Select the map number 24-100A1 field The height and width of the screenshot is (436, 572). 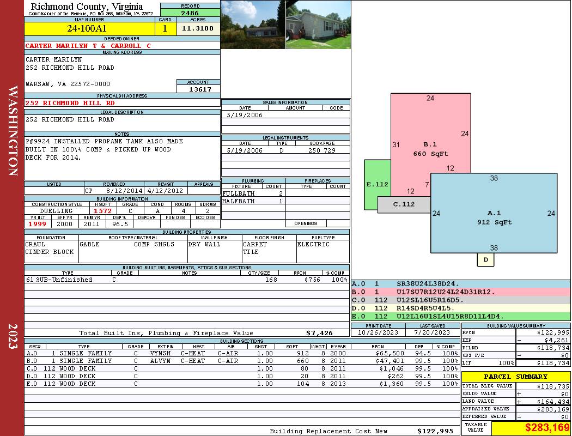click(89, 28)
